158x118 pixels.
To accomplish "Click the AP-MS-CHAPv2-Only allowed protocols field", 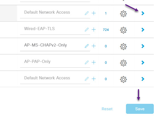I will coord(55,45).
